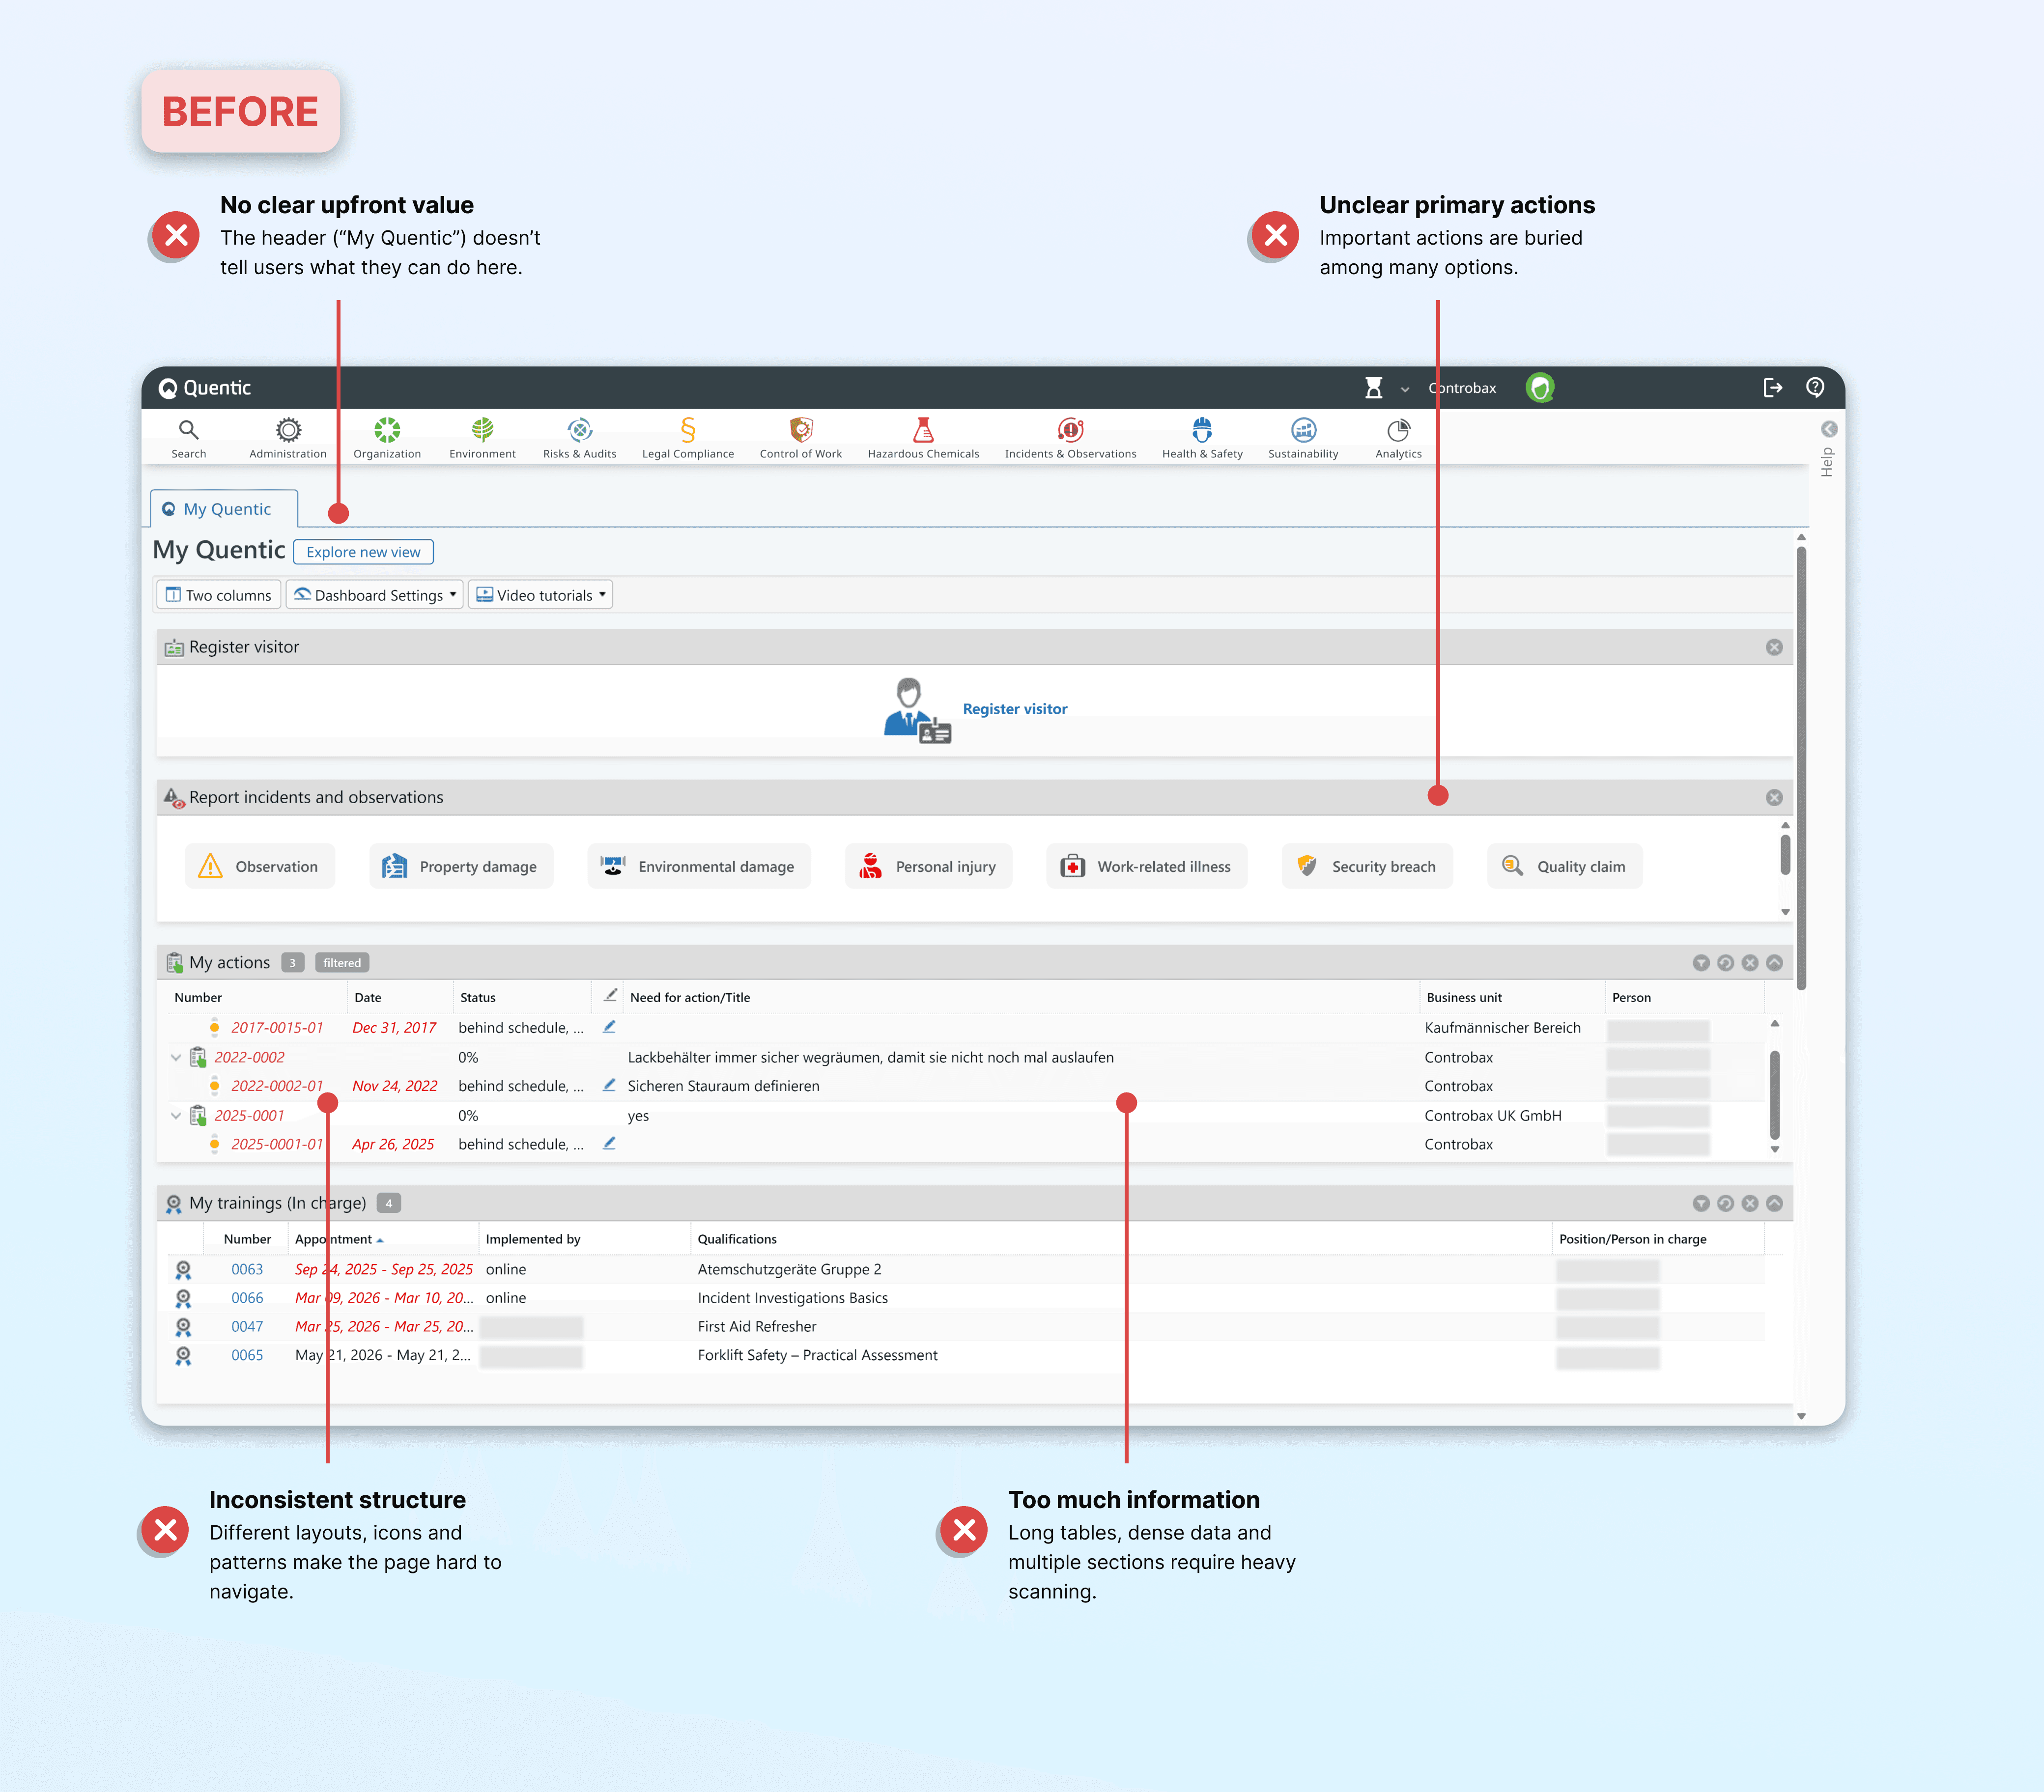Report Property damage

(461, 866)
